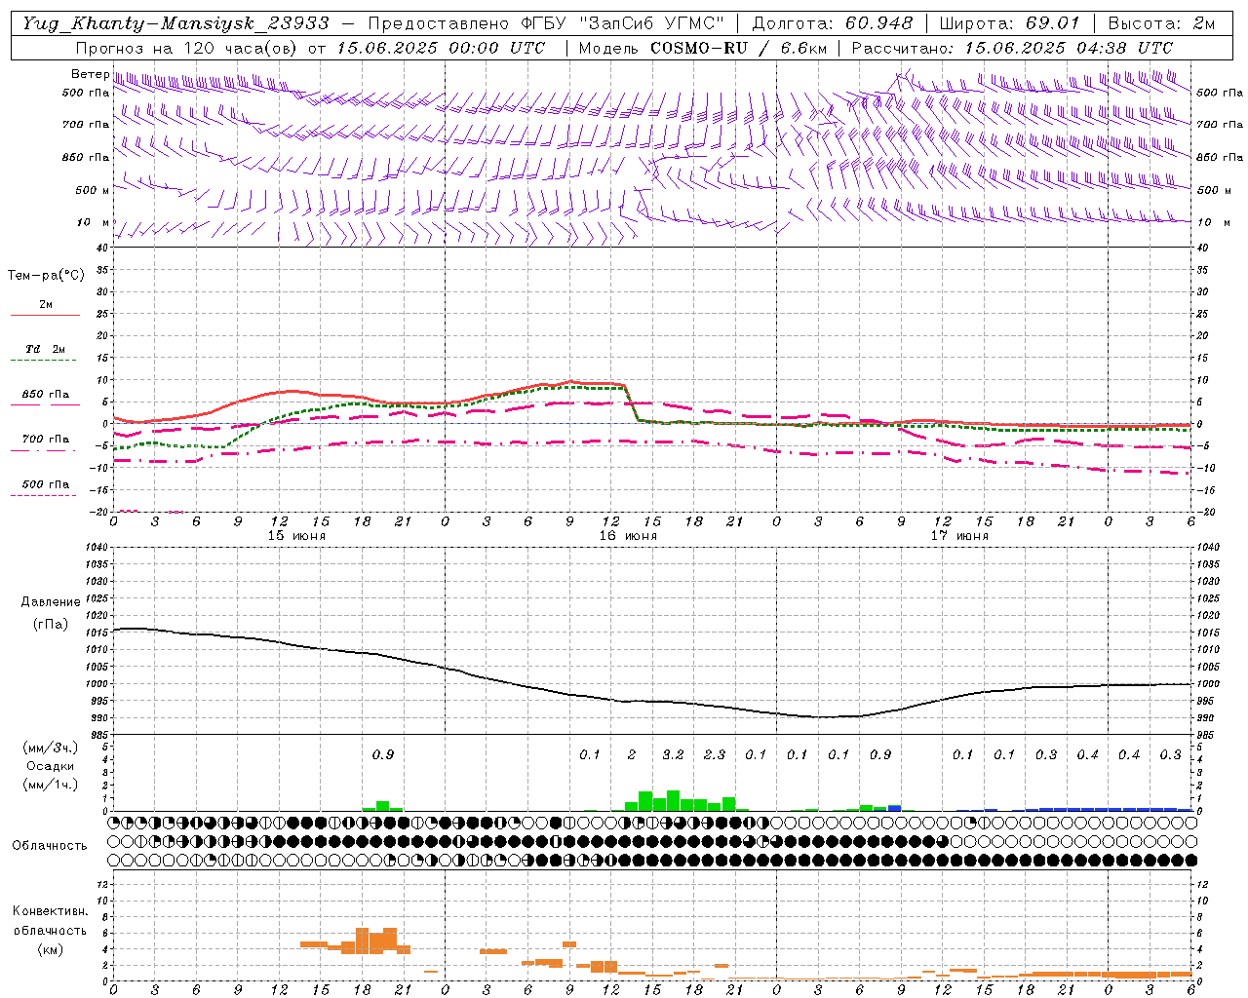Click the Высота: 2м header field
Screen dimensions: 1248x998
[x=1161, y=23]
